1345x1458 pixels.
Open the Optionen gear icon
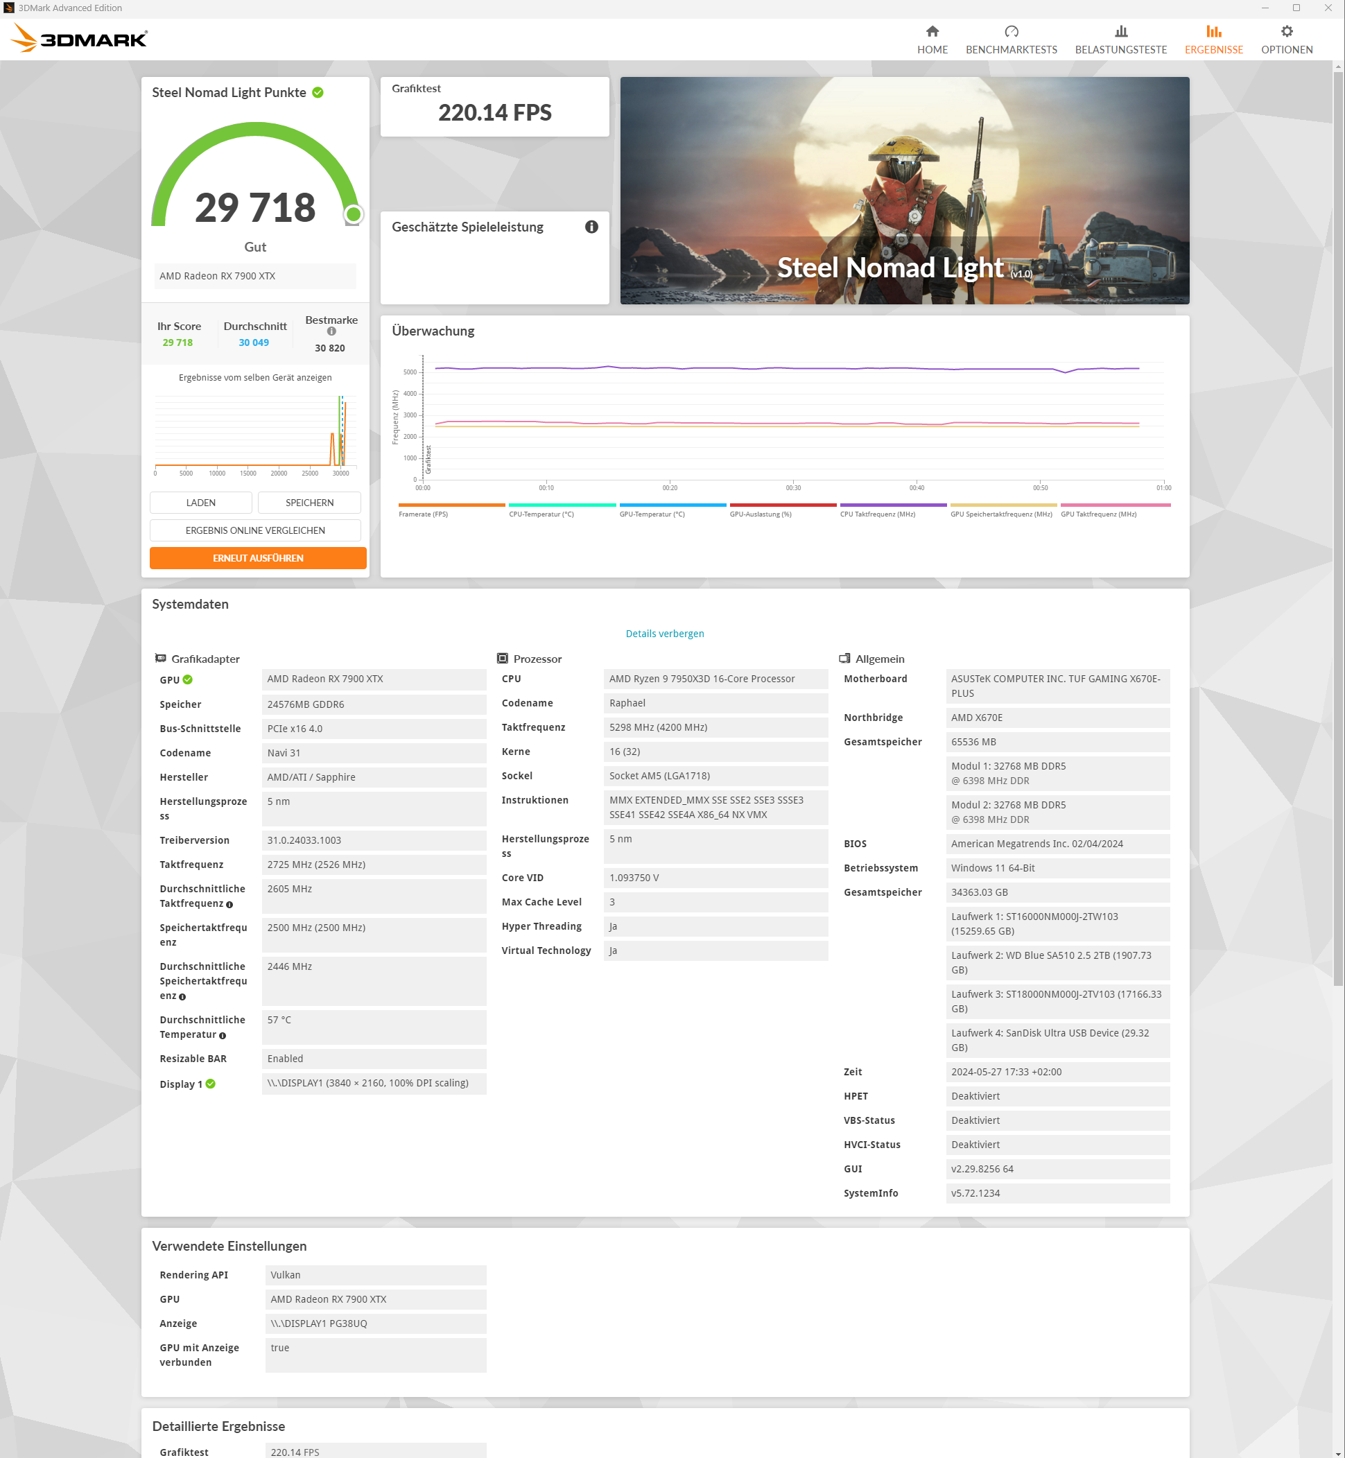coord(1286,31)
